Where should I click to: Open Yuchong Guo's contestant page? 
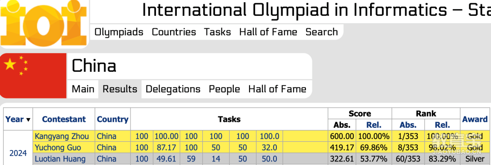click(x=57, y=147)
